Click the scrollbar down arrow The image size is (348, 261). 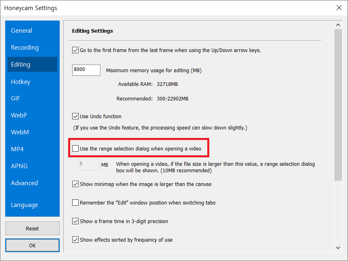[338, 247]
